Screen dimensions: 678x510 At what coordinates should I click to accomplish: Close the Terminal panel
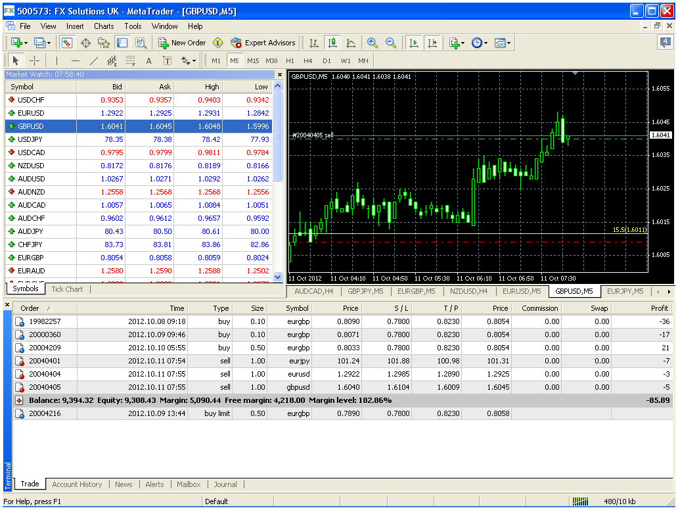pos(7,305)
